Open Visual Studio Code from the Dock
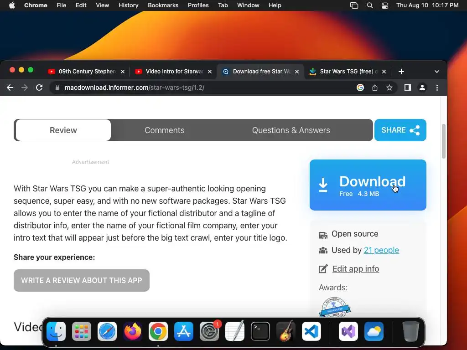The height and width of the screenshot is (350, 467). (x=311, y=331)
